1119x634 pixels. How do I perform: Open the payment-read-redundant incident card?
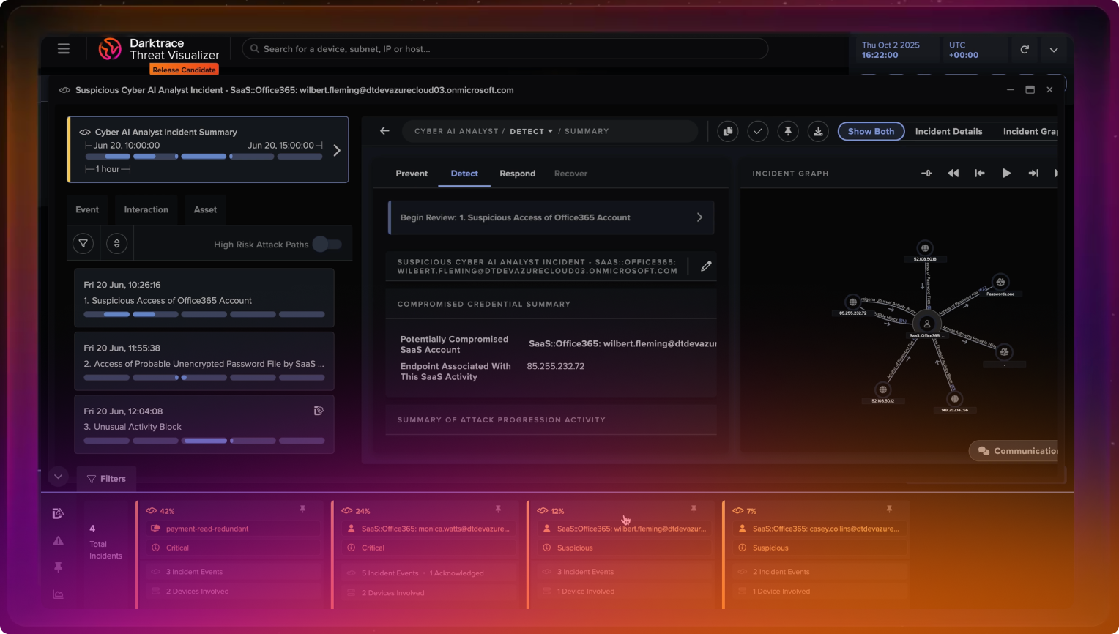tap(229, 554)
